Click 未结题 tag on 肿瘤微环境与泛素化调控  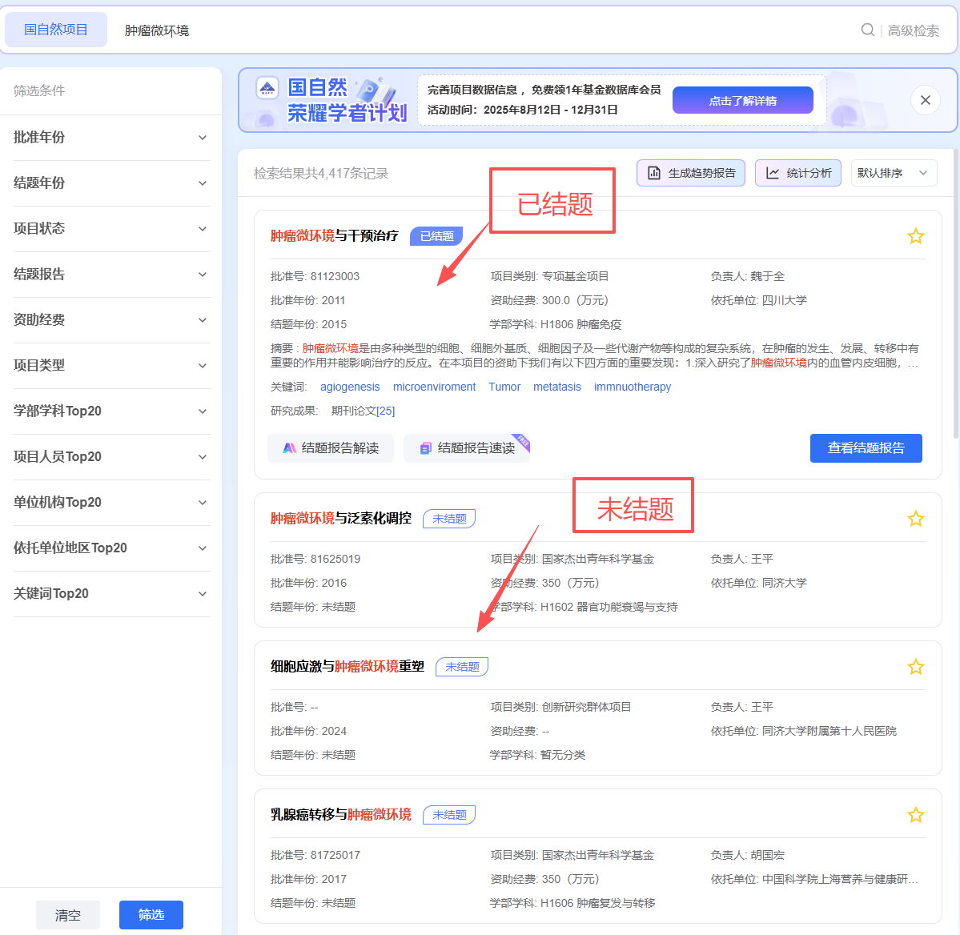coord(449,519)
